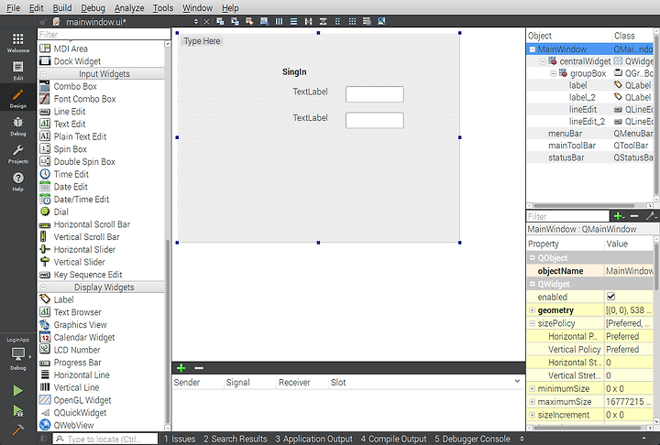Image resolution: width=660 pixels, height=445 pixels.
Task: Collapse the Display Widgets category
Action: point(43,288)
